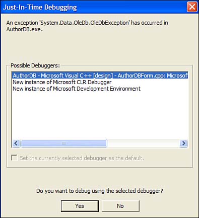Viewport: 199px width, 218px height.
Task: Close the Just-In-Time Debugging dialog
Action: point(192,7)
